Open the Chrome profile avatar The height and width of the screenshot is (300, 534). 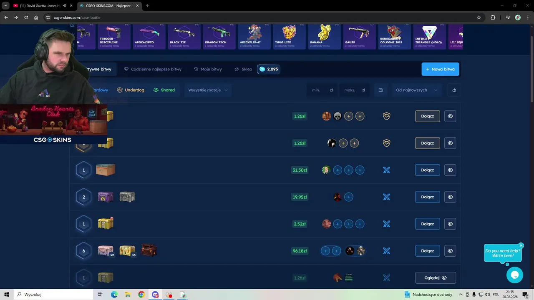(x=518, y=17)
